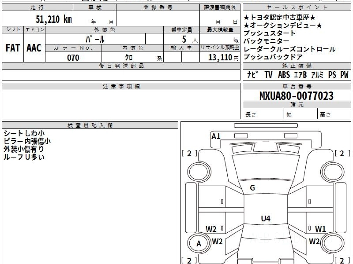Click the G mark on the windshield
This screenshot has width=353, height=264.
(x=252, y=188)
